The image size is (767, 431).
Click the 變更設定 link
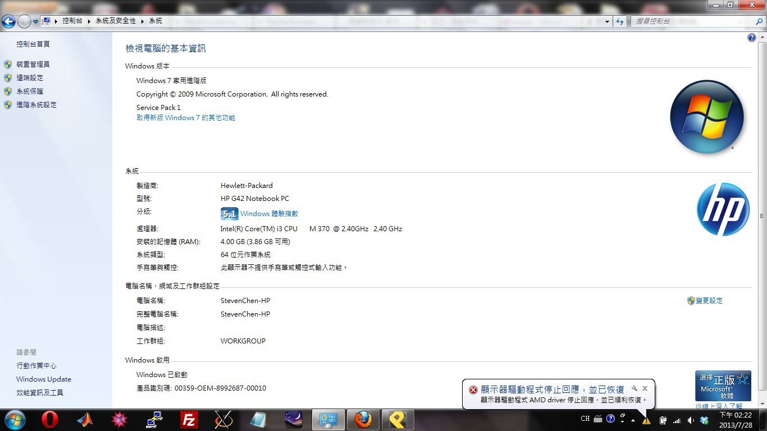pyautogui.click(x=709, y=301)
